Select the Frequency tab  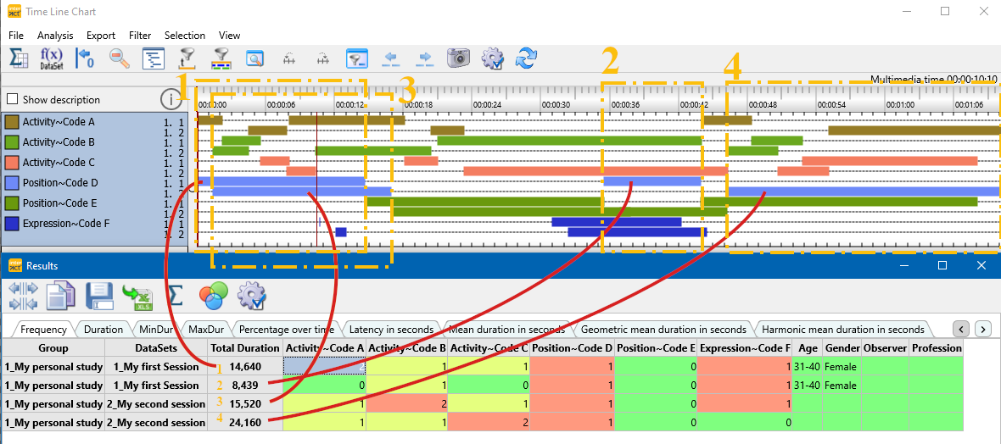[43, 329]
